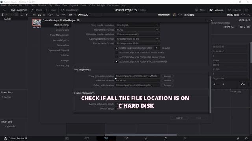This screenshot has width=252, height=141.
Task: Select Image Scaling settings category
Action: pyautogui.click(x=62, y=30)
